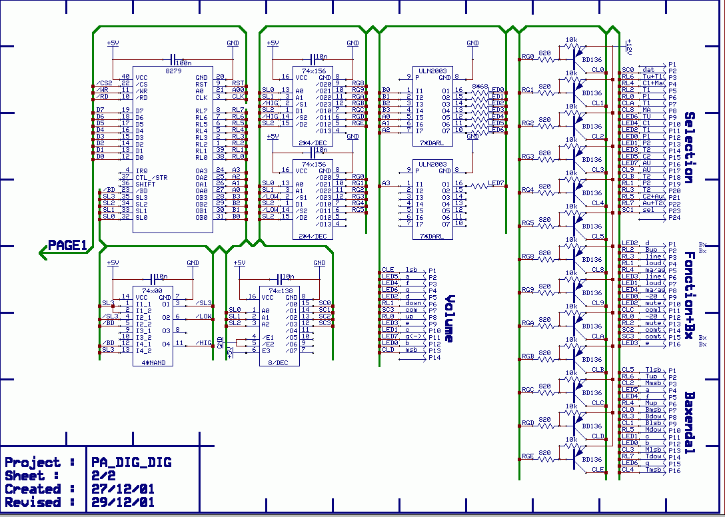Click the PAGE1 off-page connector arrow
The image size is (725, 517).
64,246
